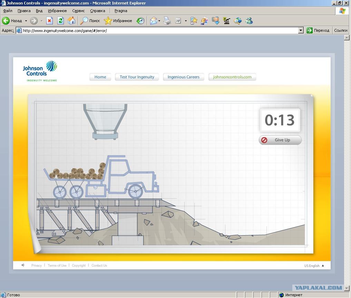The height and width of the screenshot is (298, 351).
Task: Refresh the page with the toolbar icon
Action: tap(60, 21)
